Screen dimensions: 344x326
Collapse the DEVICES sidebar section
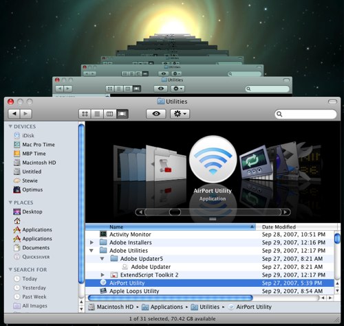(10, 126)
